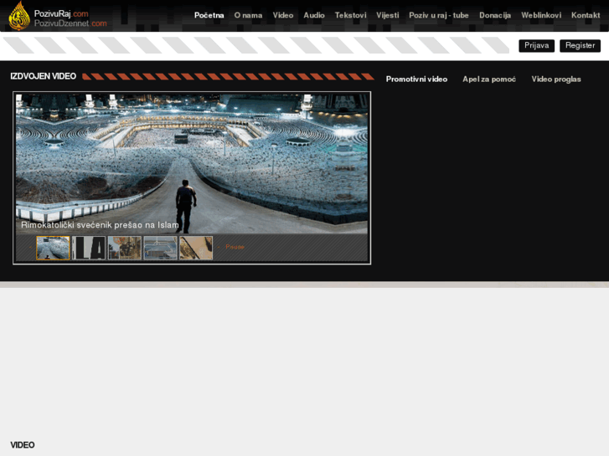Switch to the Apel za pomoć tab
The image size is (609, 456).
point(489,79)
